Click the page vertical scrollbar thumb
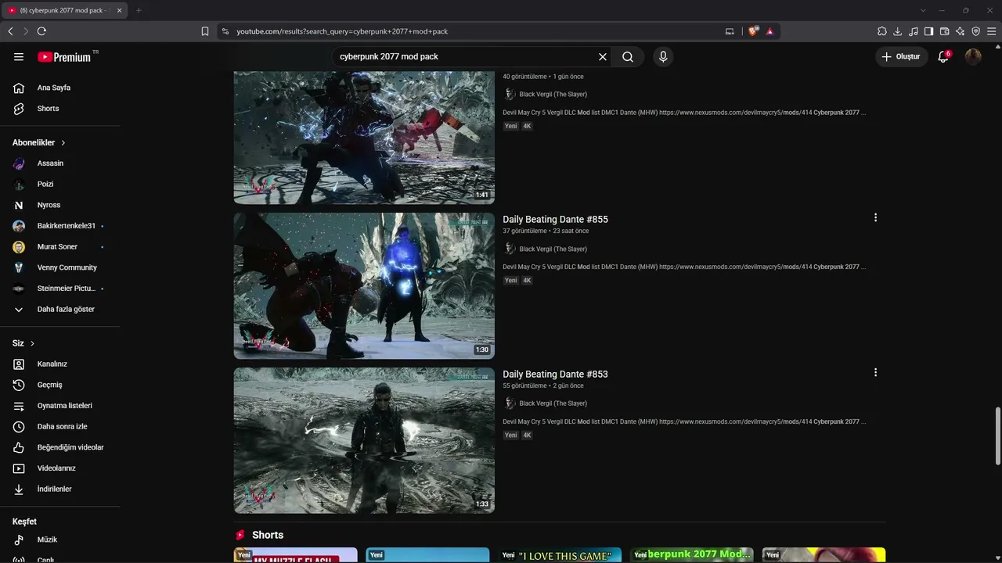Screen dimensions: 1002x563 pyautogui.click(x=997, y=436)
